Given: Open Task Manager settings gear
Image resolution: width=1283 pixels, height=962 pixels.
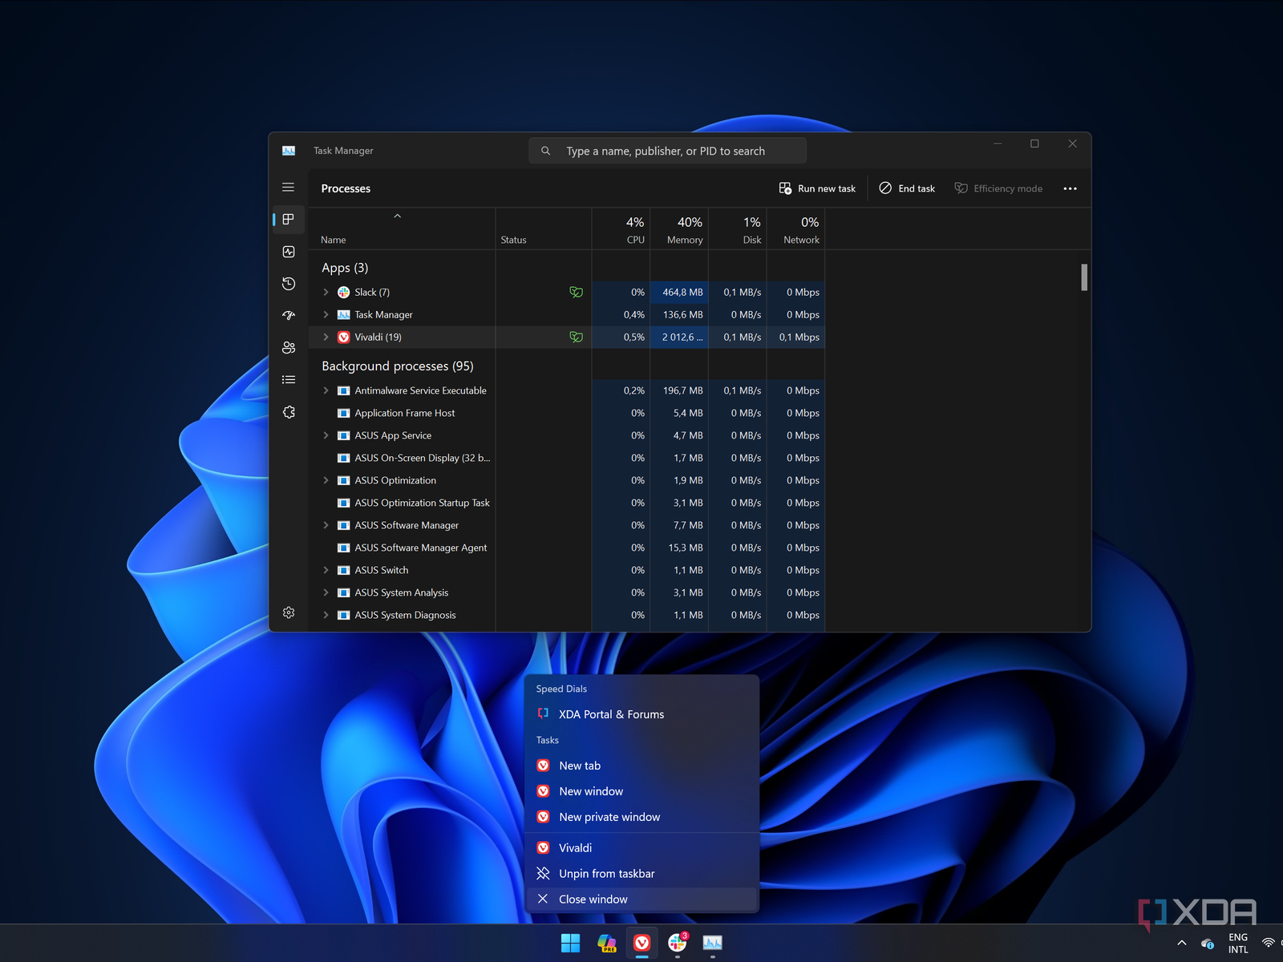Looking at the screenshot, I should point(289,612).
